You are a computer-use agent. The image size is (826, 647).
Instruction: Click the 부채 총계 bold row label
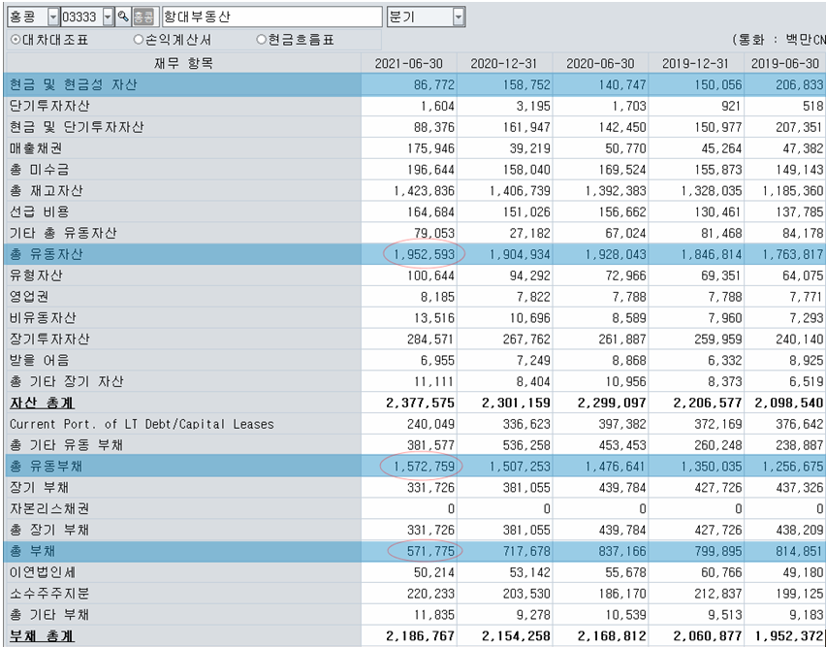pyautogui.click(x=42, y=636)
